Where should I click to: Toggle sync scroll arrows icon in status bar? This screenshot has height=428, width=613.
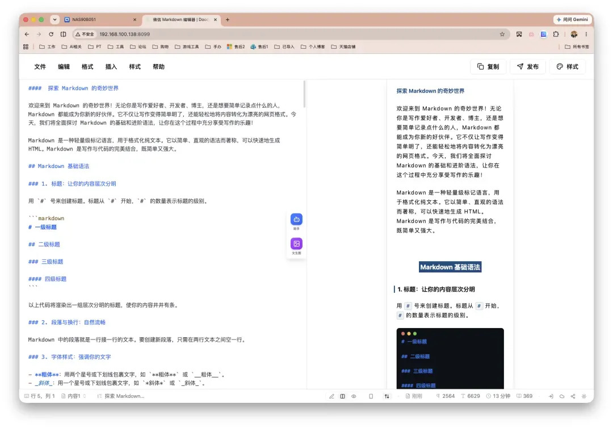click(x=387, y=396)
